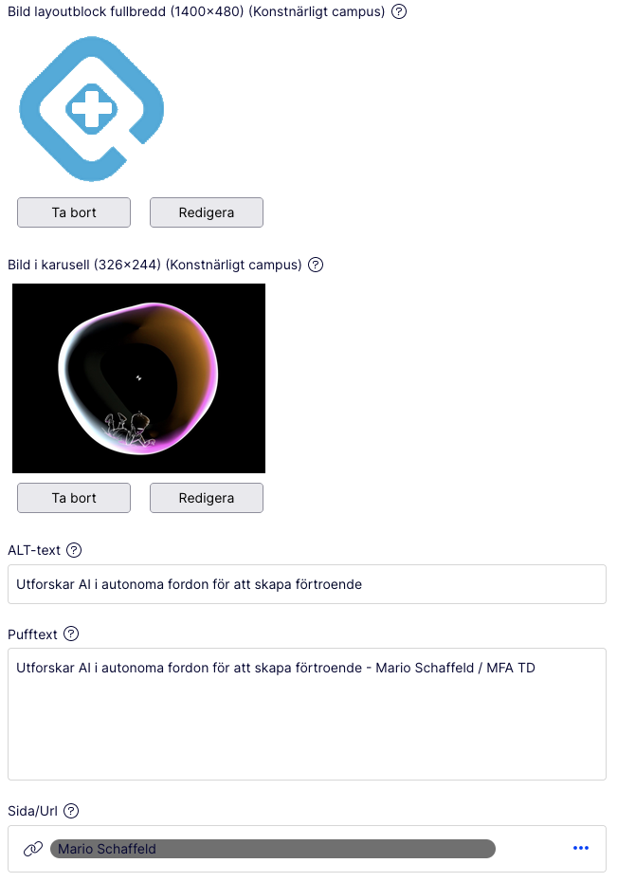The image size is (617, 882).
Task: Show help tooltip for Pufftext
Action: click(x=71, y=634)
